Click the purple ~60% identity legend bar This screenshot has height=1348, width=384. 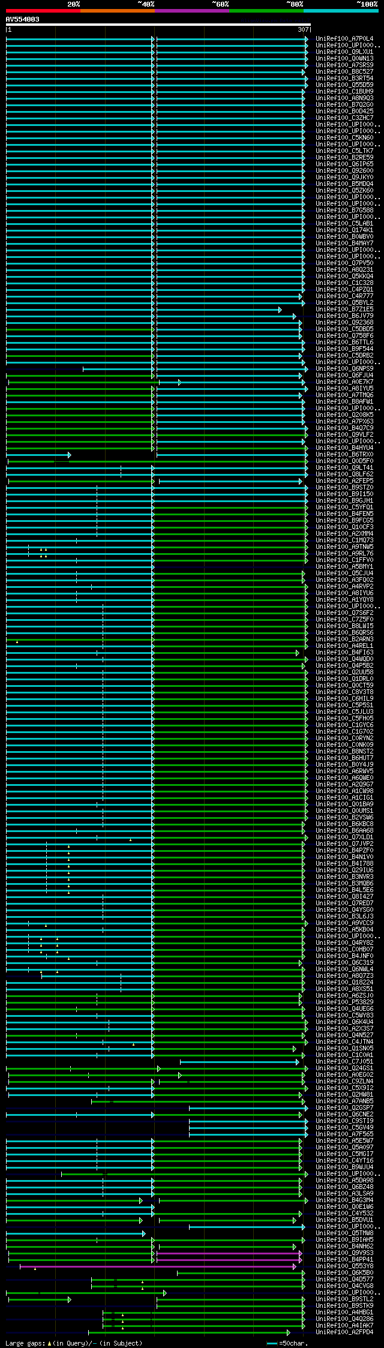pyautogui.click(x=191, y=11)
